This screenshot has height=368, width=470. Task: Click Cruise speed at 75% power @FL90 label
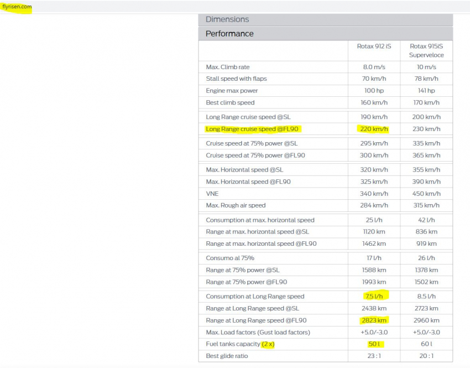coord(255,156)
